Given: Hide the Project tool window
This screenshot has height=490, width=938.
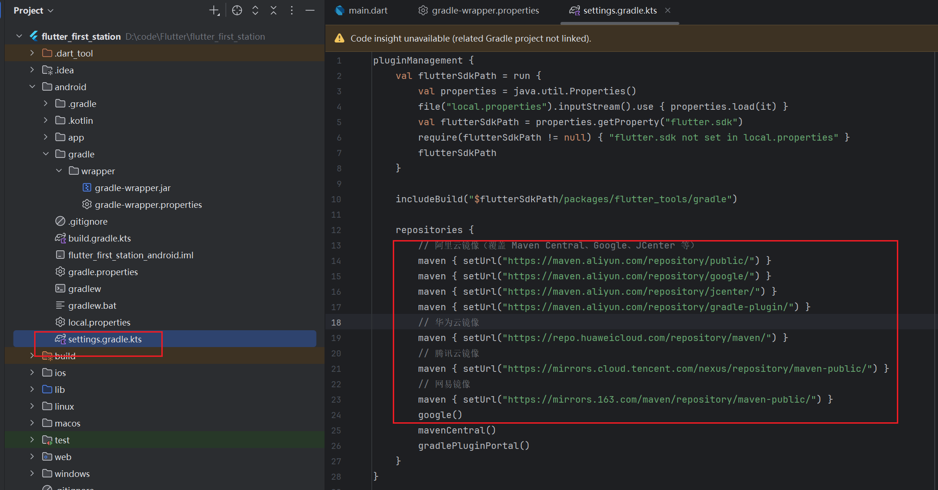Looking at the screenshot, I should [x=310, y=10].
